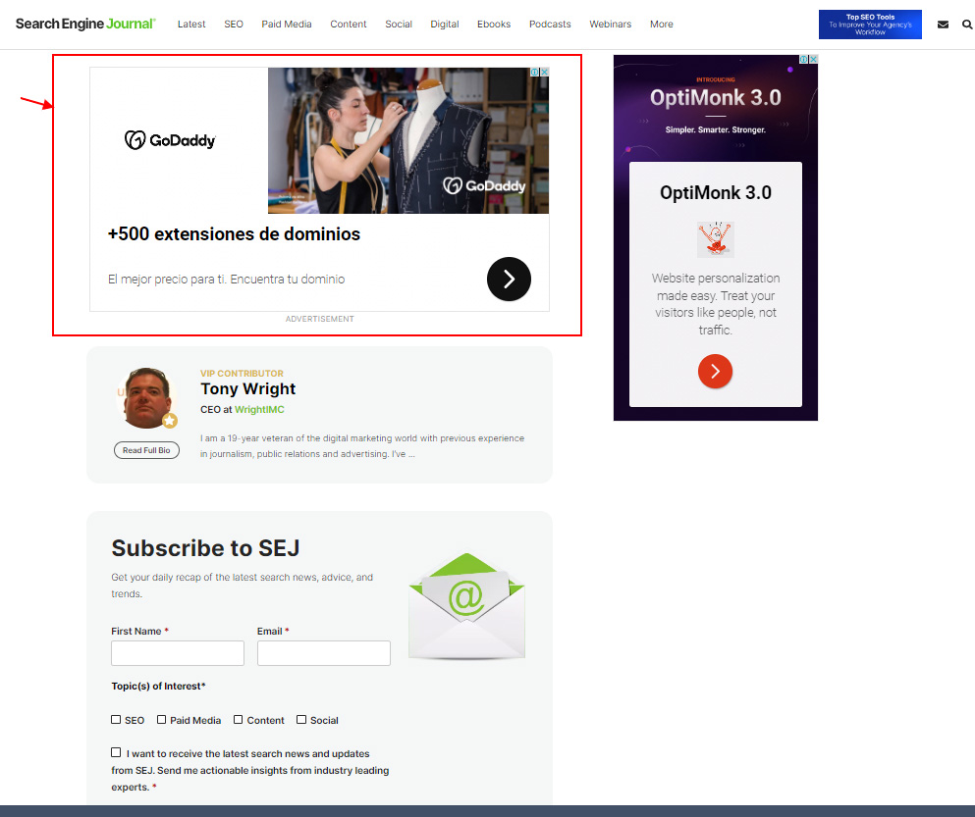975x817 pixels.
Task: Click the envelope newsletter illustration
Action: click(x=467, y=606)
